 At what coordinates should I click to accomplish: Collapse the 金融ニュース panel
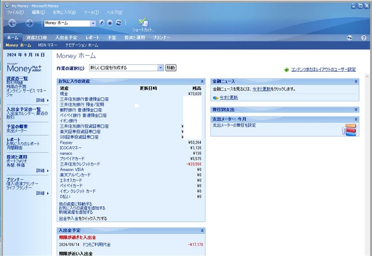coord(356,81)
